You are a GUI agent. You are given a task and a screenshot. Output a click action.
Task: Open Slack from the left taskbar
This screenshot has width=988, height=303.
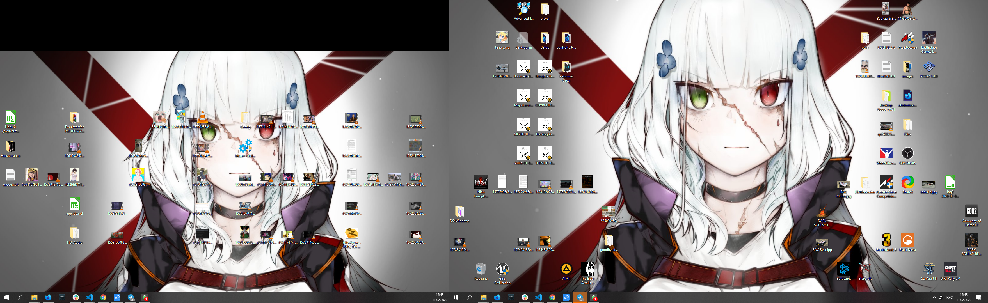tap(76, 298)
